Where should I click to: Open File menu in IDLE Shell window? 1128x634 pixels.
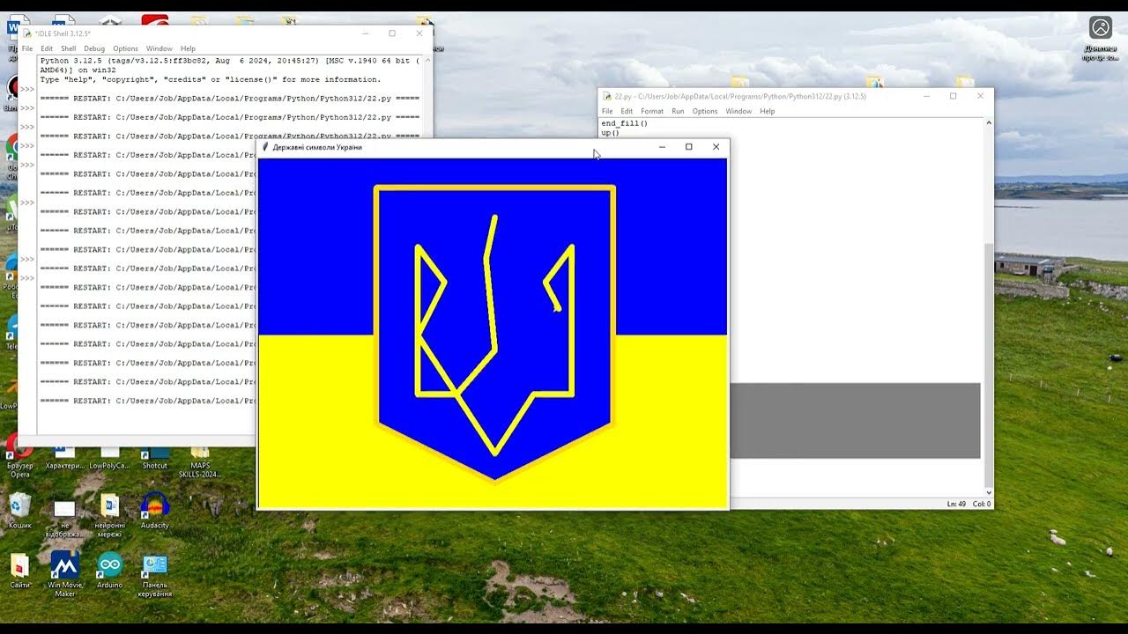[27, 48]
